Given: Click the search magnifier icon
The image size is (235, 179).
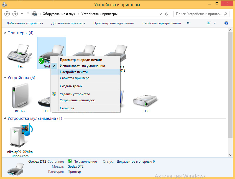Looking at the screenshot, I should [225, 14].
